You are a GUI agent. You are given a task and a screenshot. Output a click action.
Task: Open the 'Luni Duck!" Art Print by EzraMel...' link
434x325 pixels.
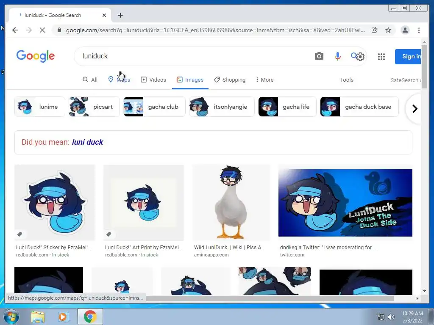click(x=143, y=247)
